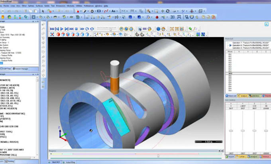This screenshot has height=164, width=271.
Task: Click the zoom window icon
Action: coord(156,11)
